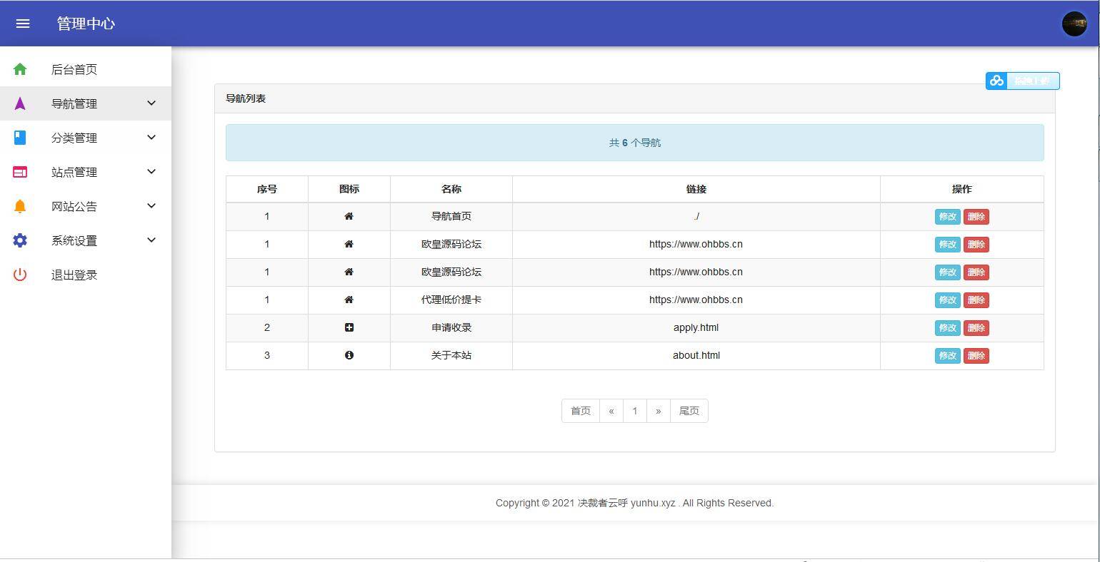Click the power icon beside 退出登录
This screenshot has height=562, width=1100.
click(x=19, y=275)
